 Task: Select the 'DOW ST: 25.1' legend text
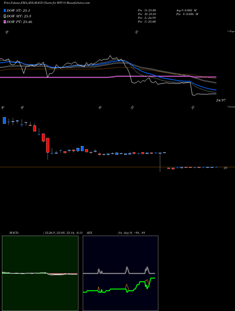(18, 11)
